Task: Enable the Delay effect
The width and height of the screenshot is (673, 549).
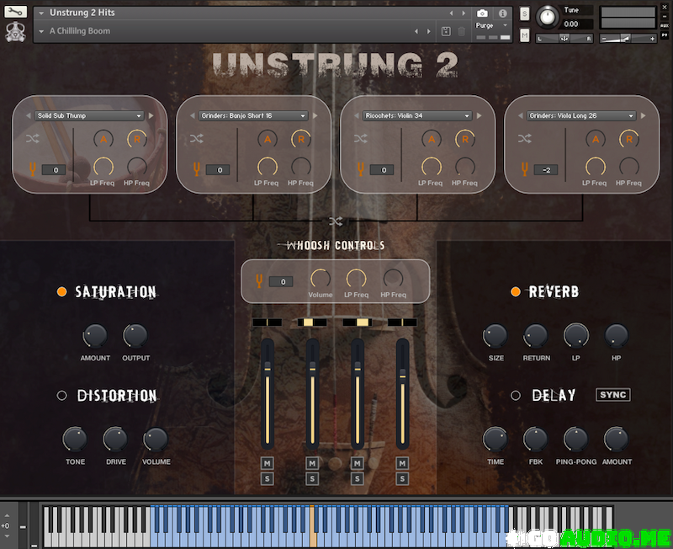Action: tap(516, 396)
